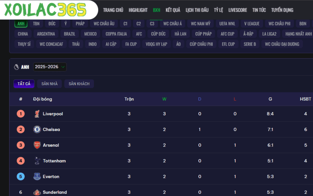Select the ARGENTINA league filter
This screenshot has width=313, height=196.
pos(46,34)
